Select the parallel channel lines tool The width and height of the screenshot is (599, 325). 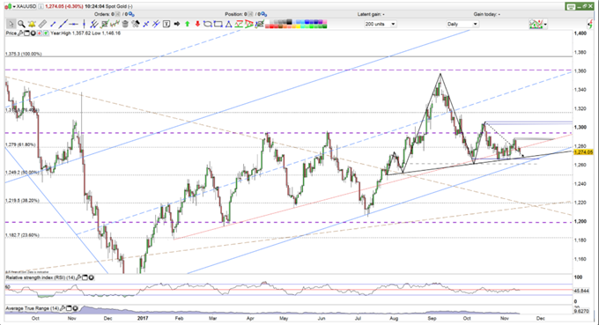[x=94, y=24]
